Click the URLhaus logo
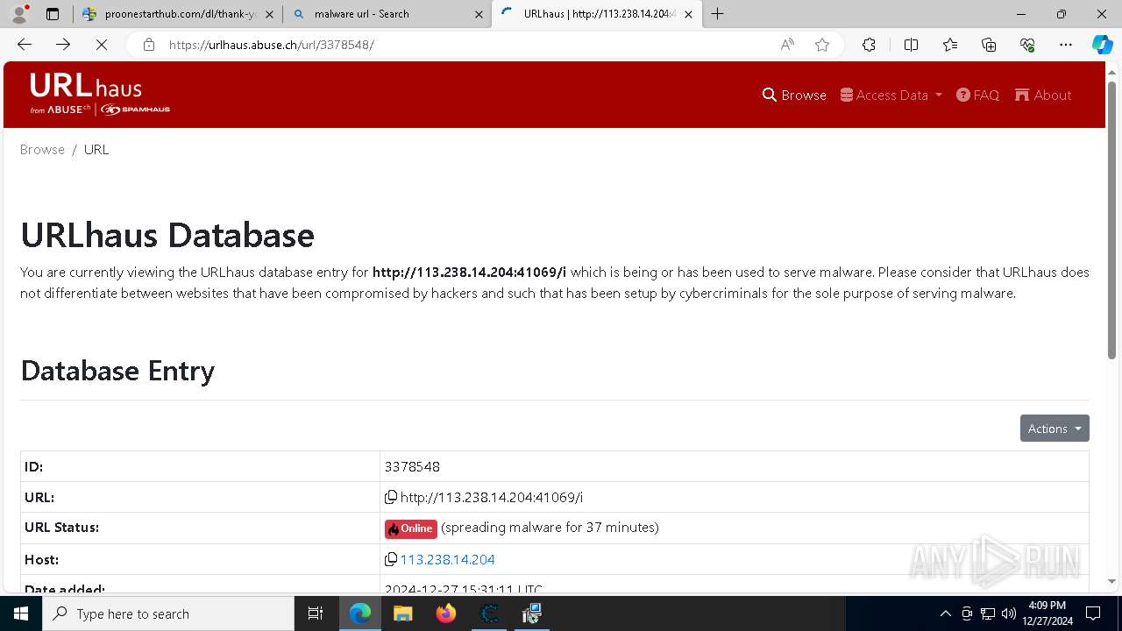Image resolution: width=1122 pixels, height=631 pixels. coord(100,94)
